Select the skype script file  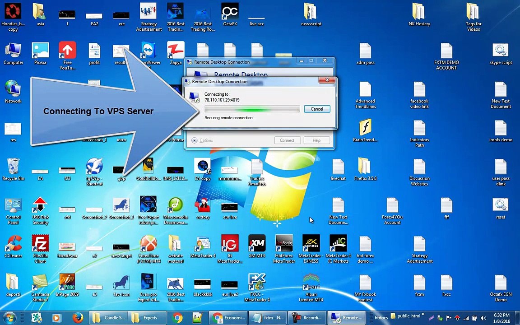501,54
